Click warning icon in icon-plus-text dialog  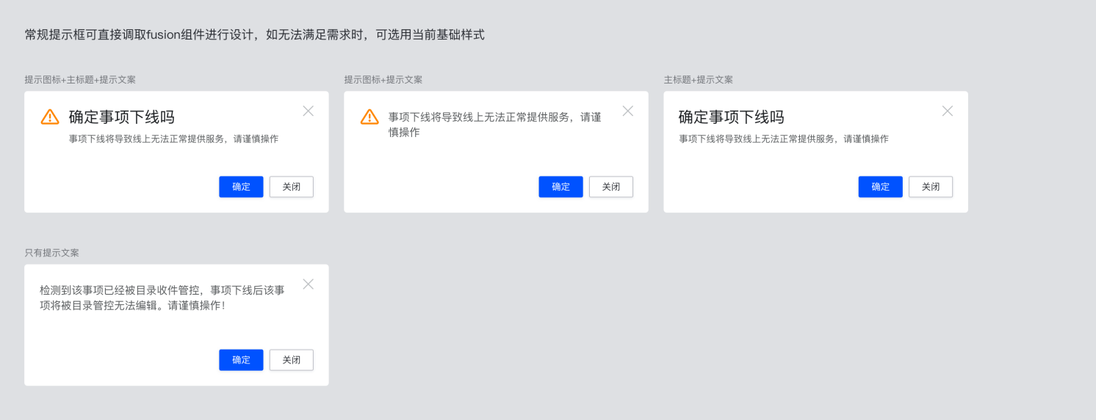point(369,117)
